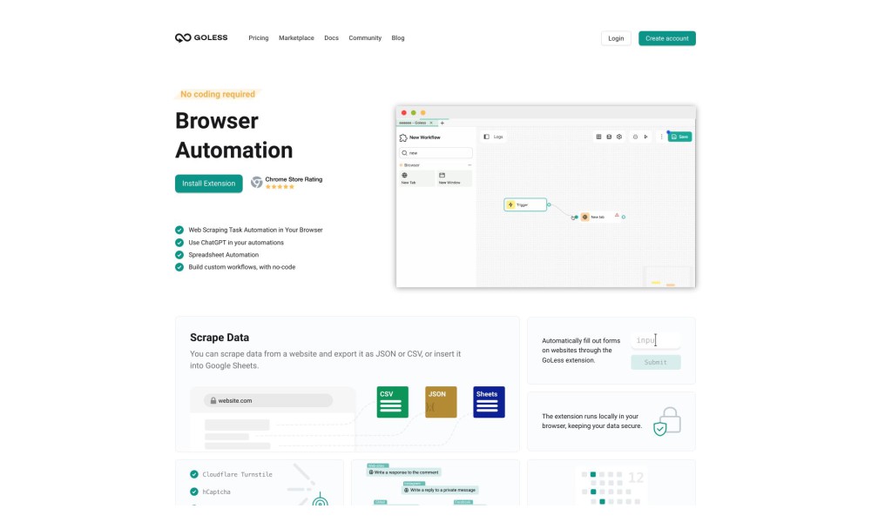Click check icon beside Build custom workflows
The height and width of the screenshot is (522, 871).
point(179,267)
